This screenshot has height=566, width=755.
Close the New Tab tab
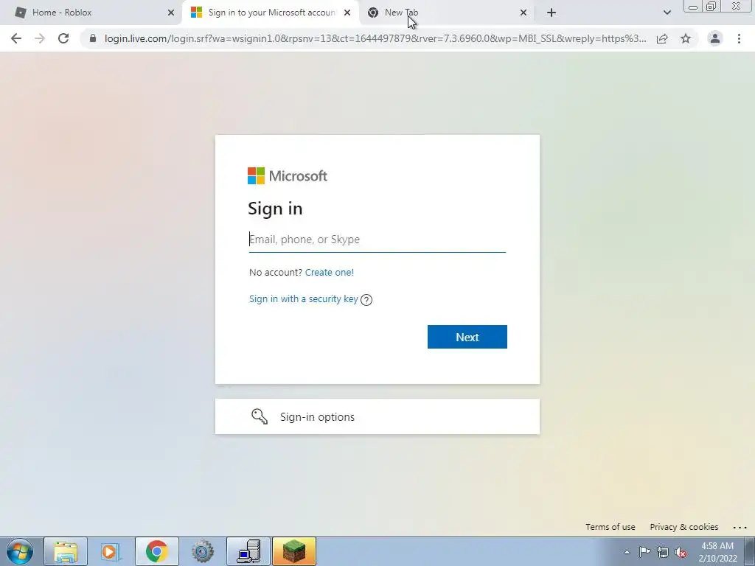pos(523,13)
